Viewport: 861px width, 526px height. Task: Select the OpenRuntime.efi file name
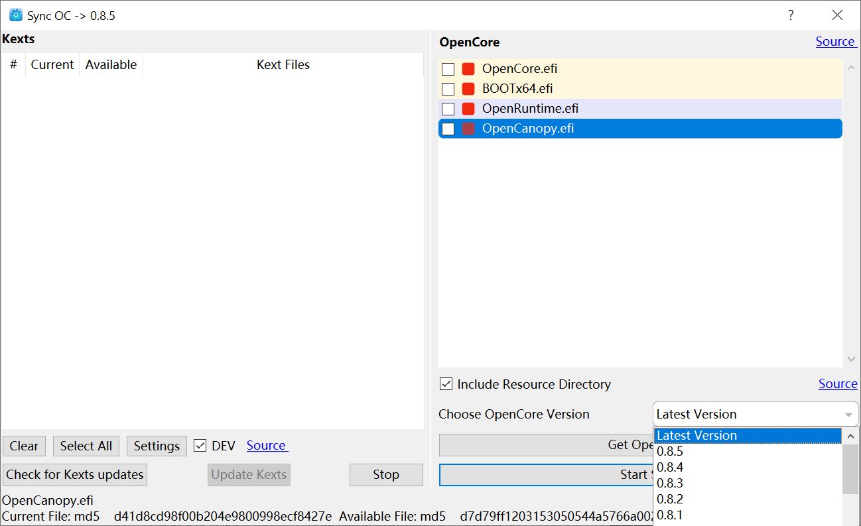pyautogui.click(x=531, y=109)
